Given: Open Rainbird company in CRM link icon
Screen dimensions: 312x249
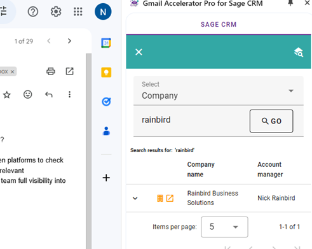Looking at the screenshot, I should [170, 198].
